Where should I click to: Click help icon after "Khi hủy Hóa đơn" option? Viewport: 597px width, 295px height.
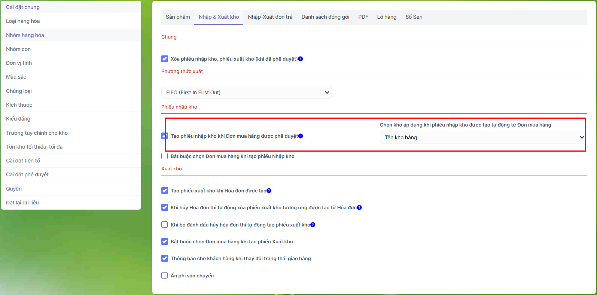(359, 207)
